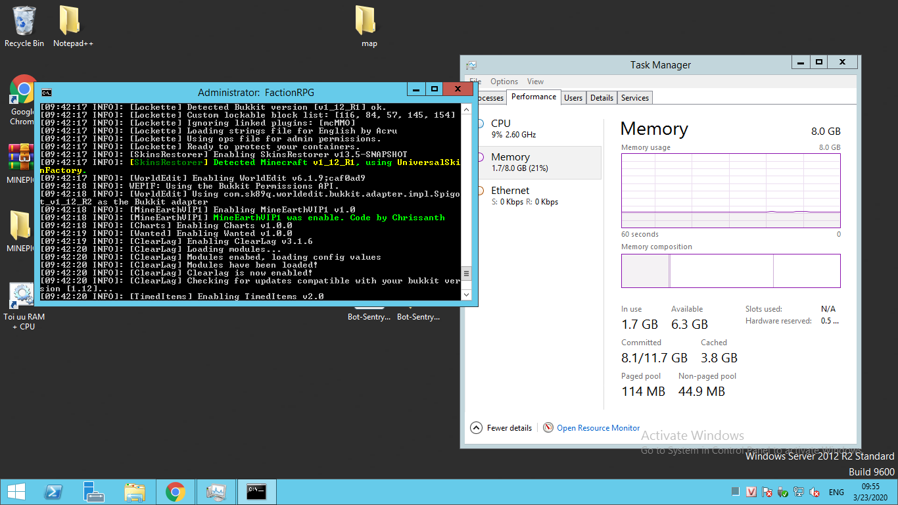Click the Open Resource Monitor link
The height and width of the screenshot is (505, 898).
point(598,428)
